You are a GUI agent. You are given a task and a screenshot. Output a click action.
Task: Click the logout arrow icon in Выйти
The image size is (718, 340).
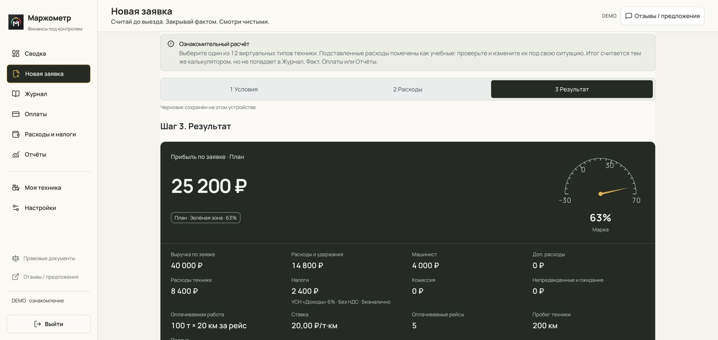tap(37, 324)
